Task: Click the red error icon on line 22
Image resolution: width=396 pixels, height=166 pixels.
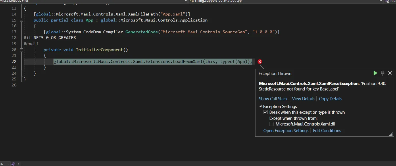Action: click(260, 61)
